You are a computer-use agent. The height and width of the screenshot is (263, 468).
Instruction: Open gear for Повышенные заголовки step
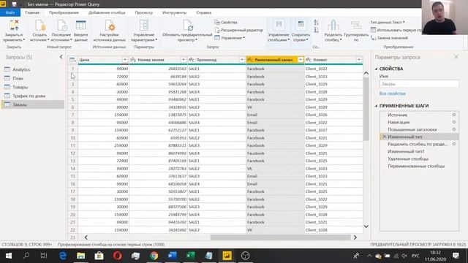coord(454,129)
